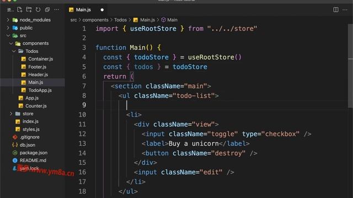Open Header.js file
The height and width of the screenshot is (198, 353).
[x=38, y=75]
